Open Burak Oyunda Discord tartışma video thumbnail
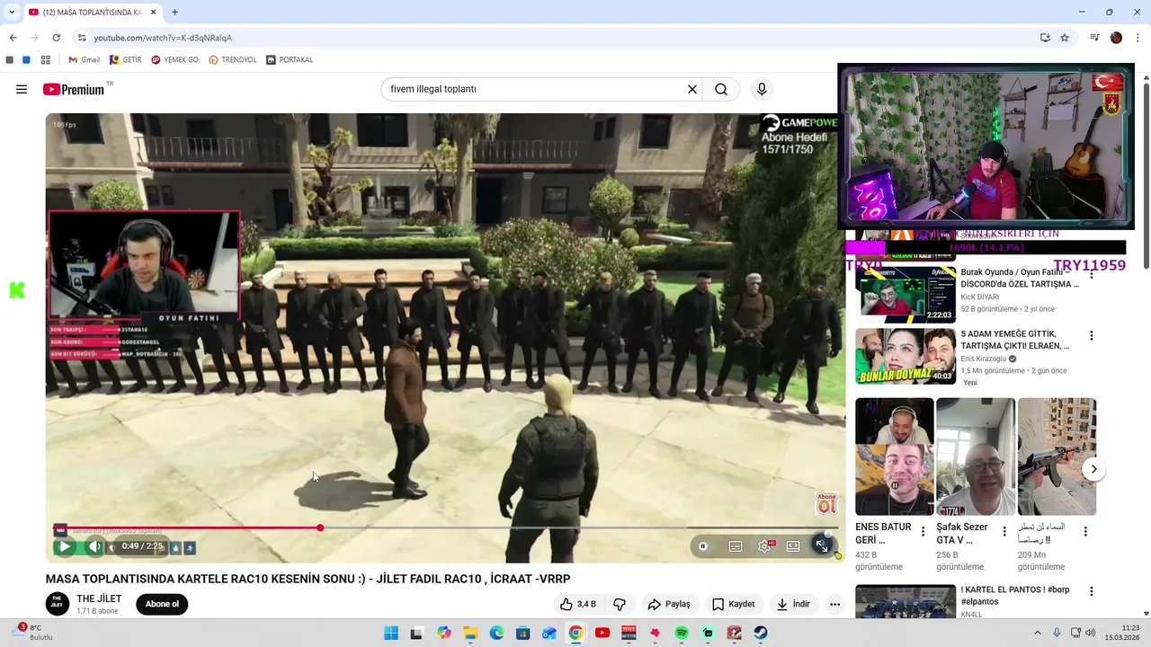Viewport: 1151px width, 647px height. point(906,294)
